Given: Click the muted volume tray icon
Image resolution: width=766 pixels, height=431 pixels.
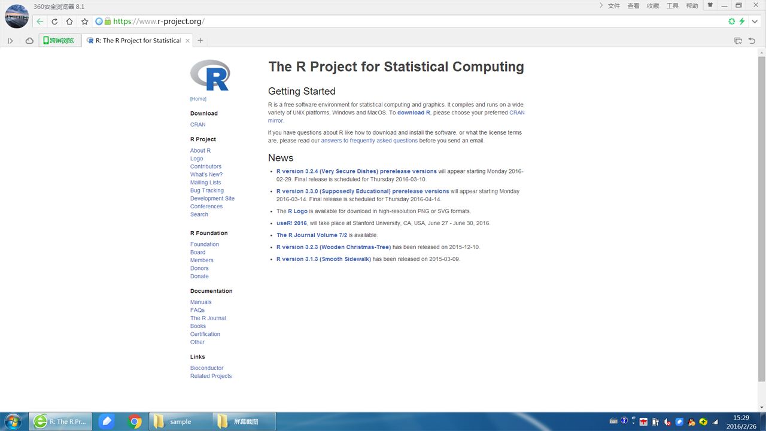Looking at the screenshot, I should tap(667, 421).
